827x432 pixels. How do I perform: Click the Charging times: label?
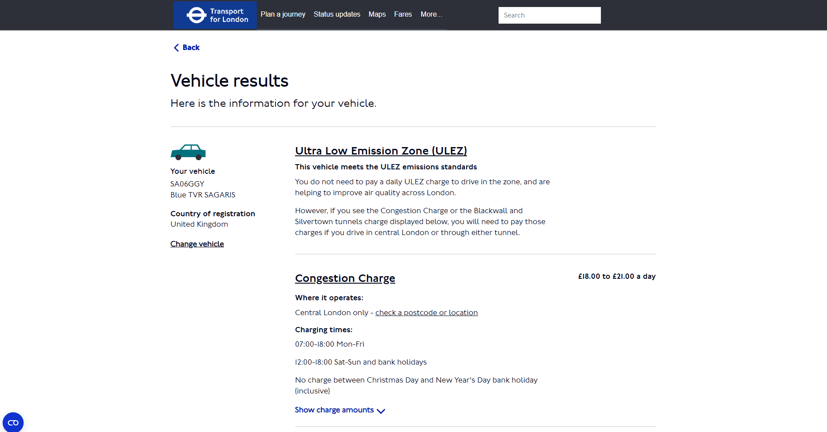click(324, 330)
